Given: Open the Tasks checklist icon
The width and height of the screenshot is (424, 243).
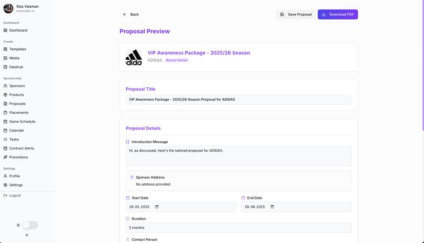Looking at the screenshot, I should (x=5, y=139).
